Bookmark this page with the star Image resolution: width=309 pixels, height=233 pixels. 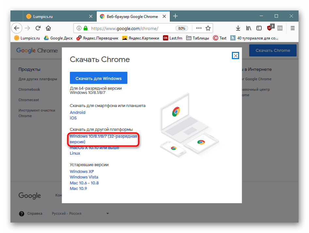click(x=208, y=28)
